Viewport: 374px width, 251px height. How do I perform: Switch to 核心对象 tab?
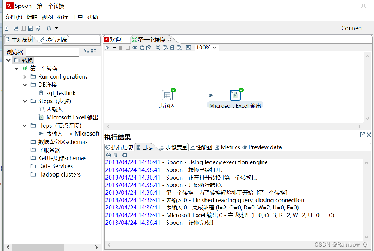tap(54, 40)
